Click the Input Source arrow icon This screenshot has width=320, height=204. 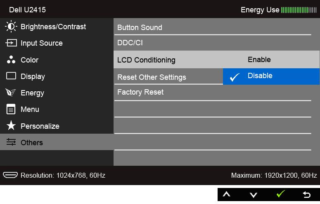(11, 43)
